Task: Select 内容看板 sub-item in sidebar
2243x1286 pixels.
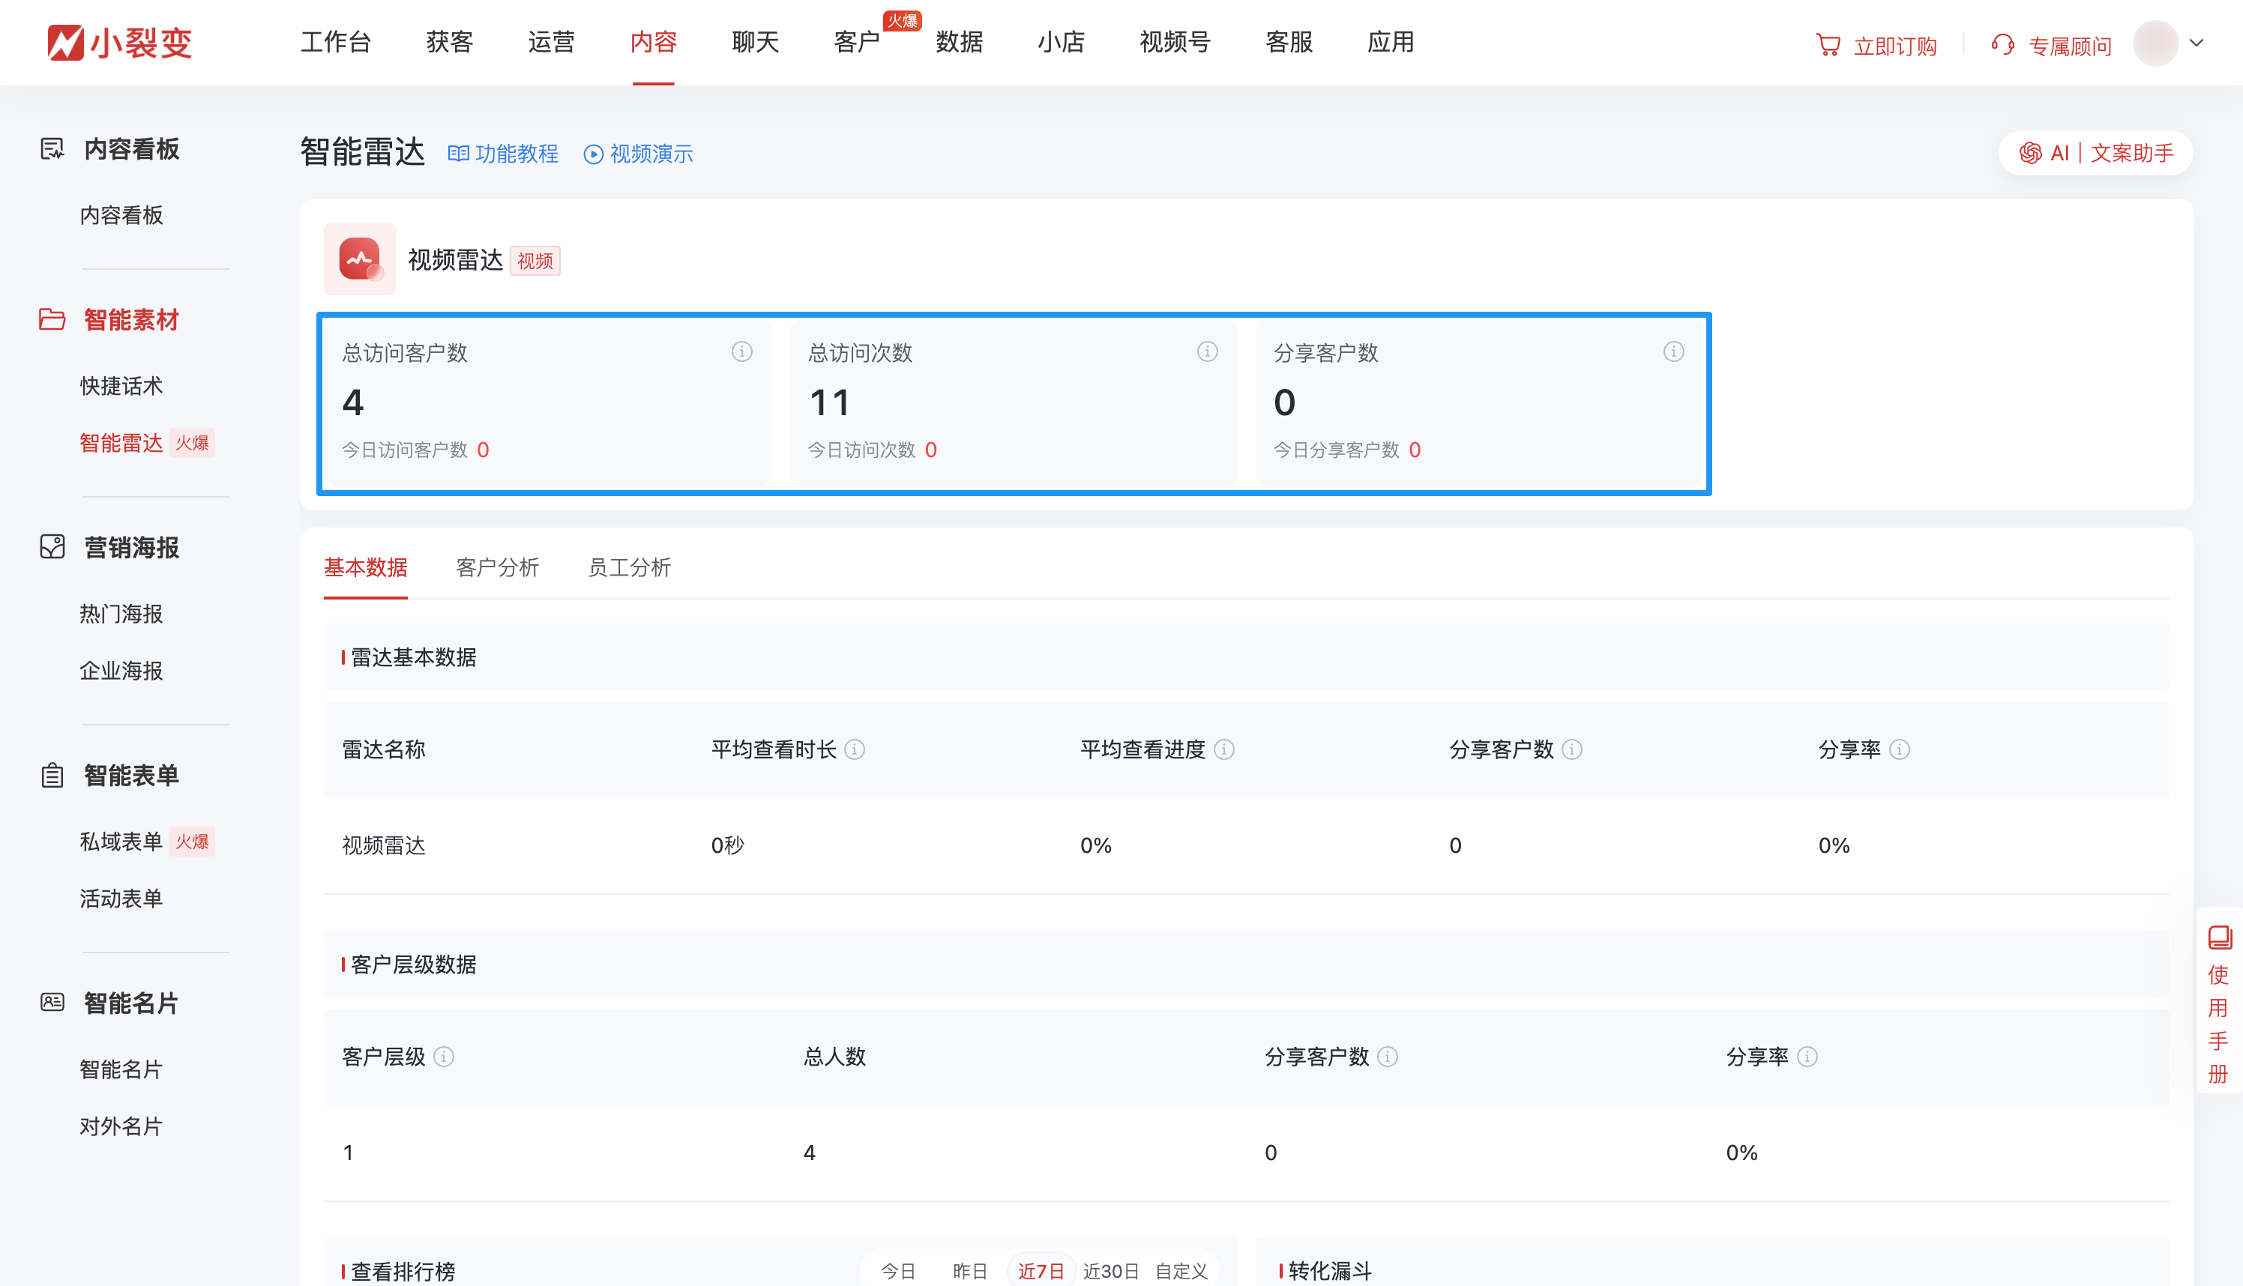Action: tap(121, 214)
